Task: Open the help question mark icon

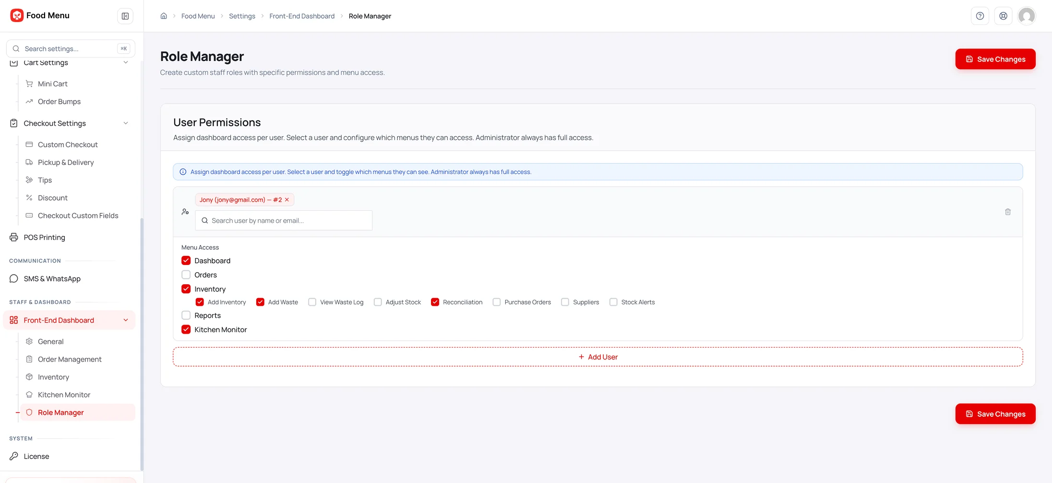Action: [980, 16]
